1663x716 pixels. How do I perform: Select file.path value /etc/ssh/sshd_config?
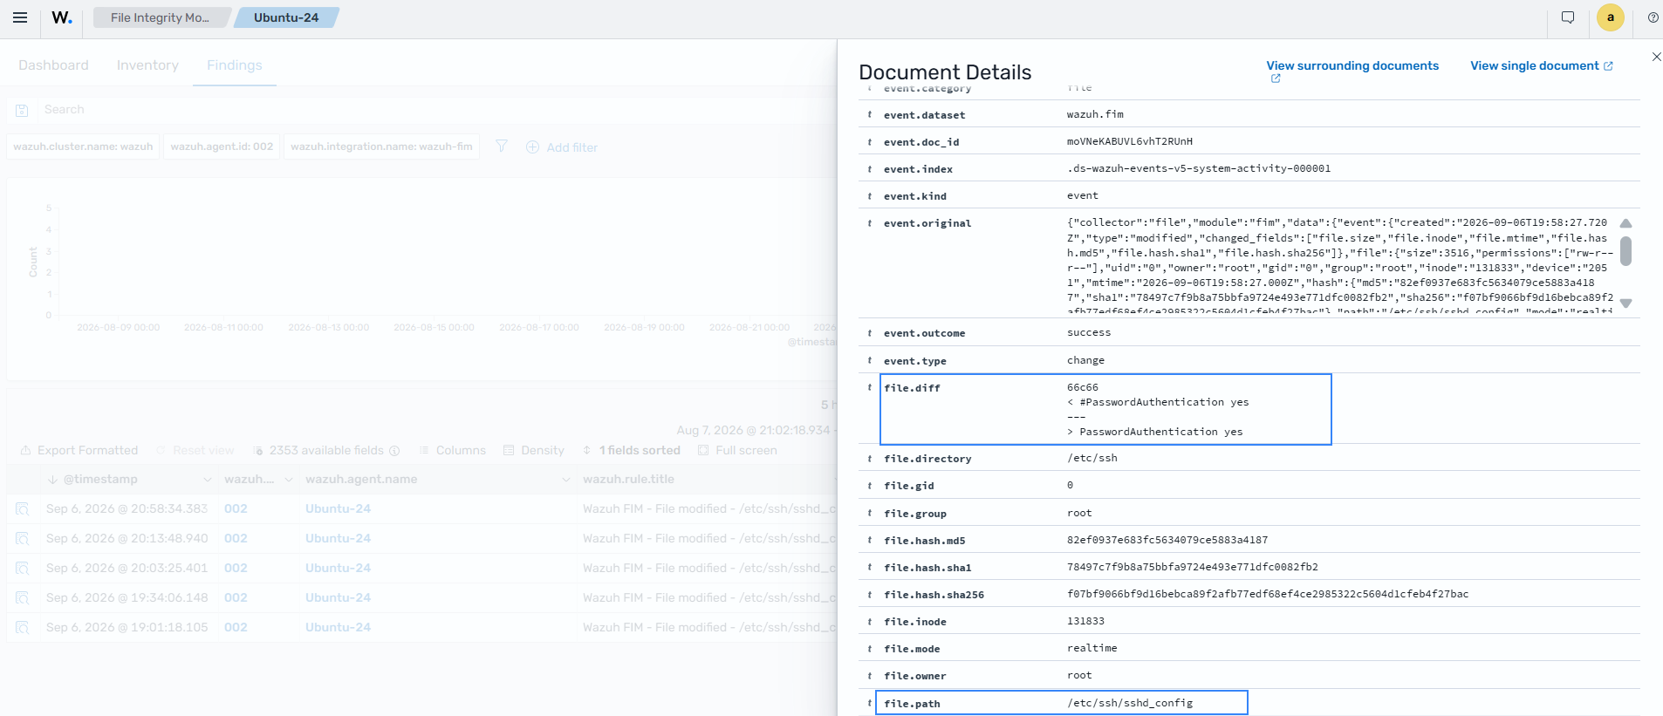click(1130, 703)
